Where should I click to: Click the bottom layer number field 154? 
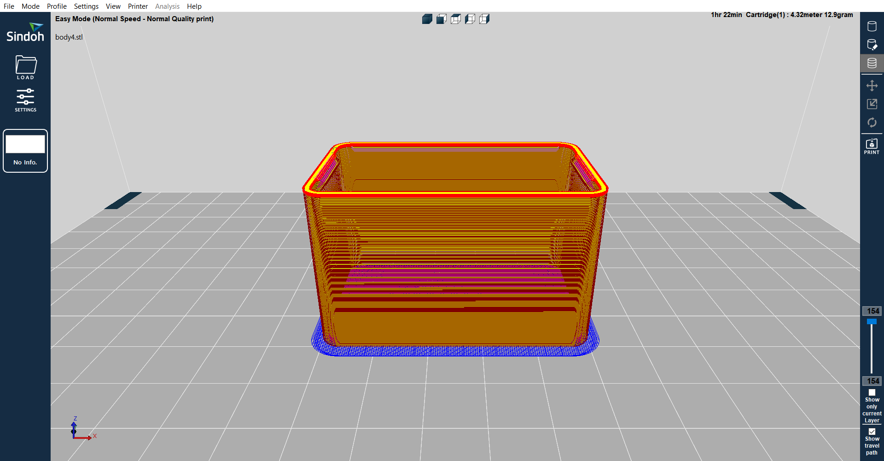[x=872, y=381]
